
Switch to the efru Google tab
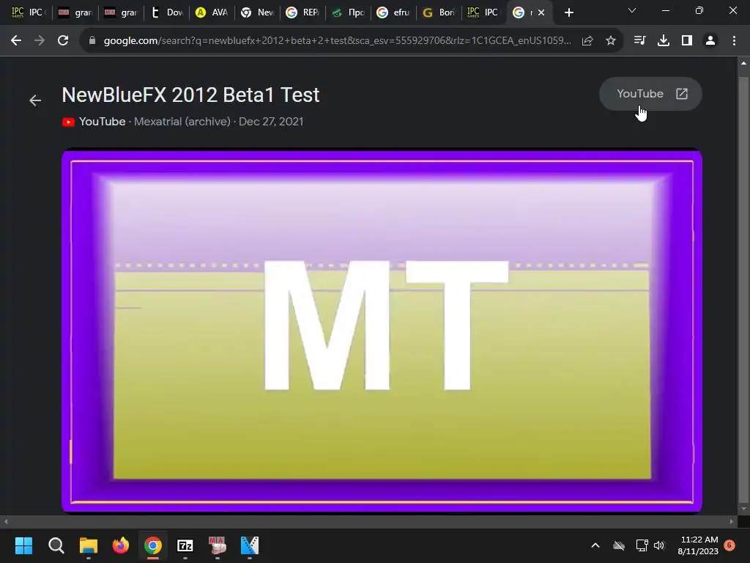pos(394,12)
